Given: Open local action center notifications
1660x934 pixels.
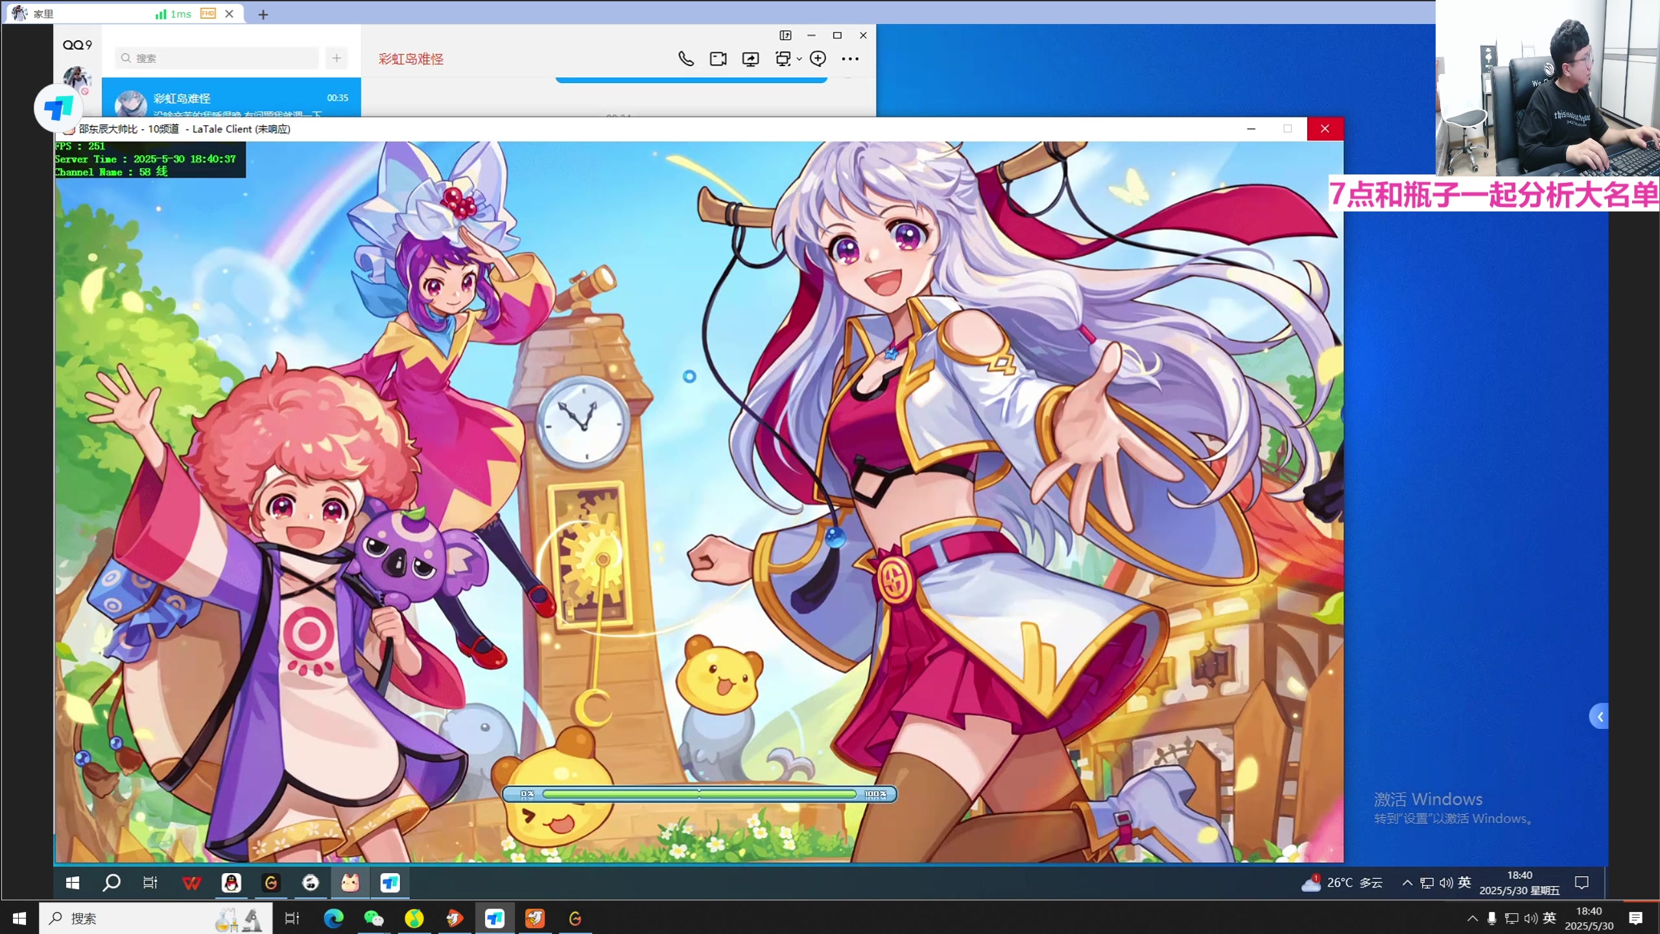Looking at the screenshot, I should [x=1636, y=918].
